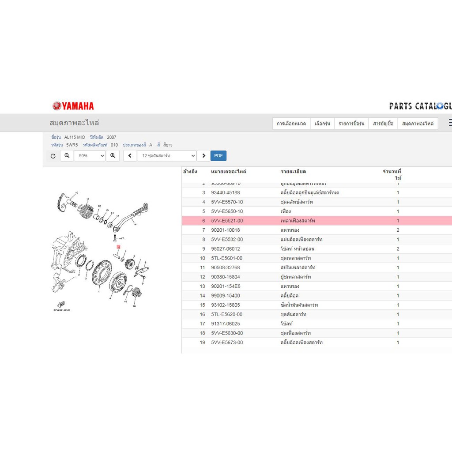
Task: Click the refresh/reset view icon
Action: point(53,156)
